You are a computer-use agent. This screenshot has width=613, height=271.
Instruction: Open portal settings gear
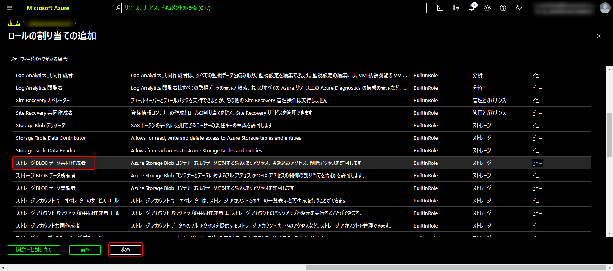coord(487,8)
